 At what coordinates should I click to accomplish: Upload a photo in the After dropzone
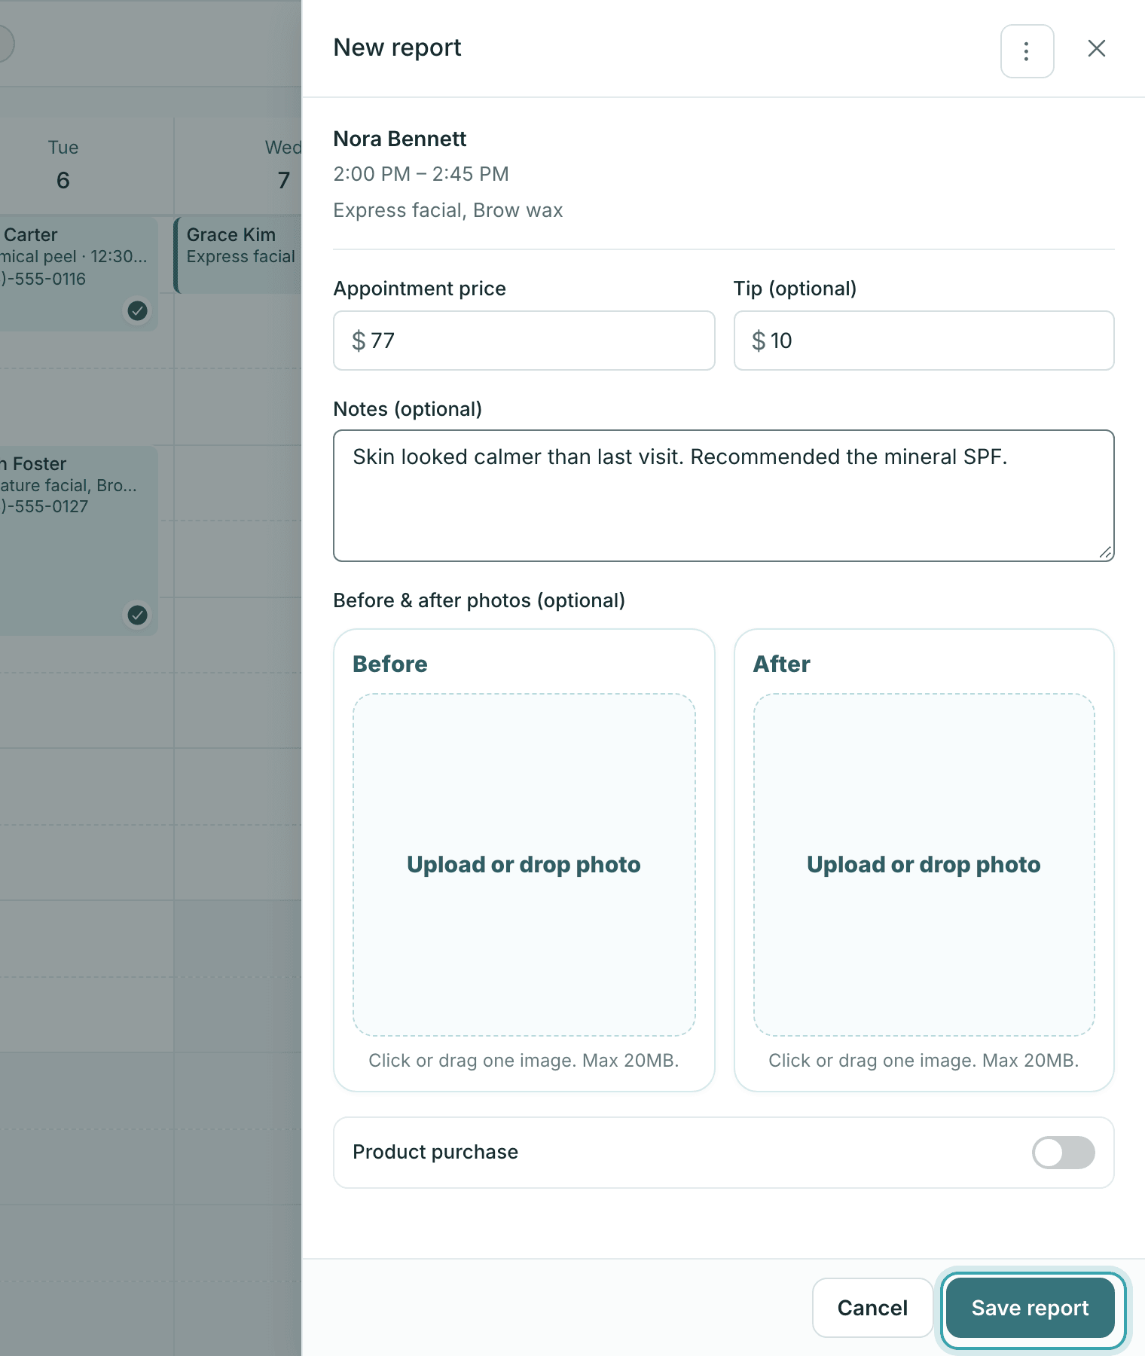click(924, 865)
